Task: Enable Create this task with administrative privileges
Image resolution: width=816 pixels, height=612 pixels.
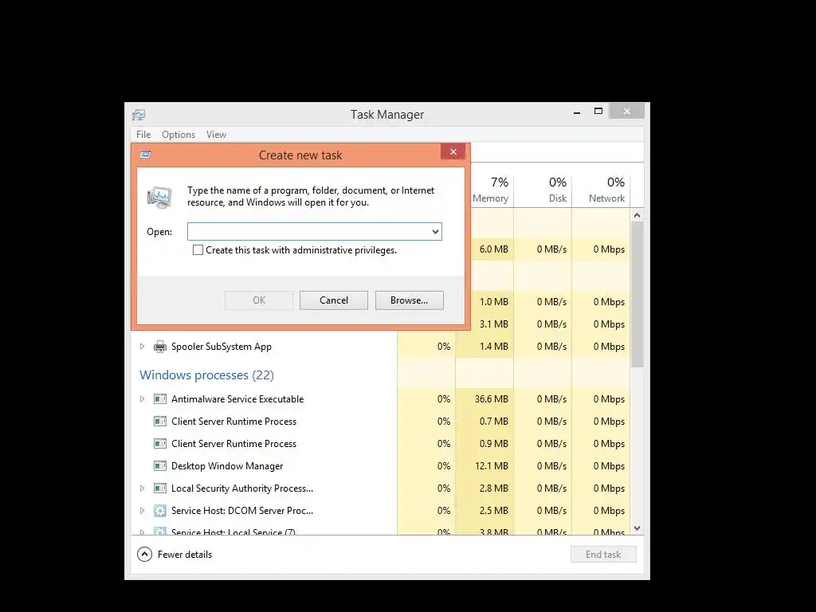Action: coord(198,250)
